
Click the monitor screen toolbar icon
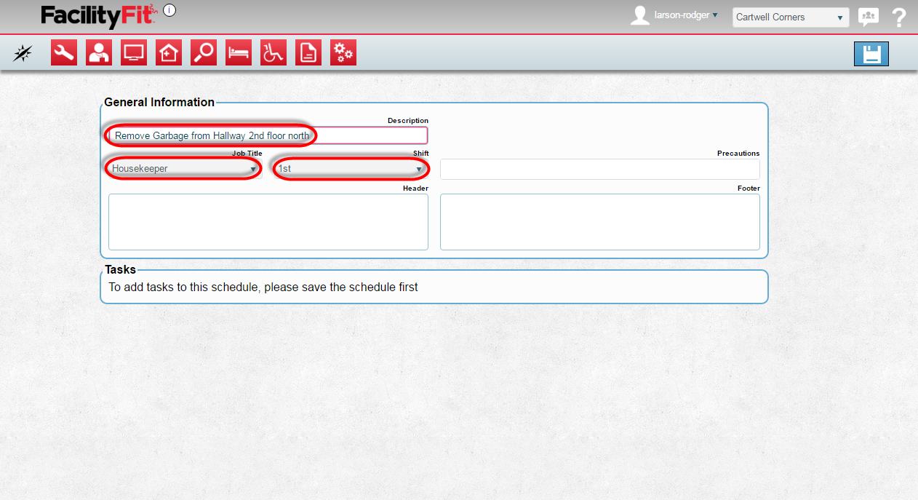coord(134,52)
